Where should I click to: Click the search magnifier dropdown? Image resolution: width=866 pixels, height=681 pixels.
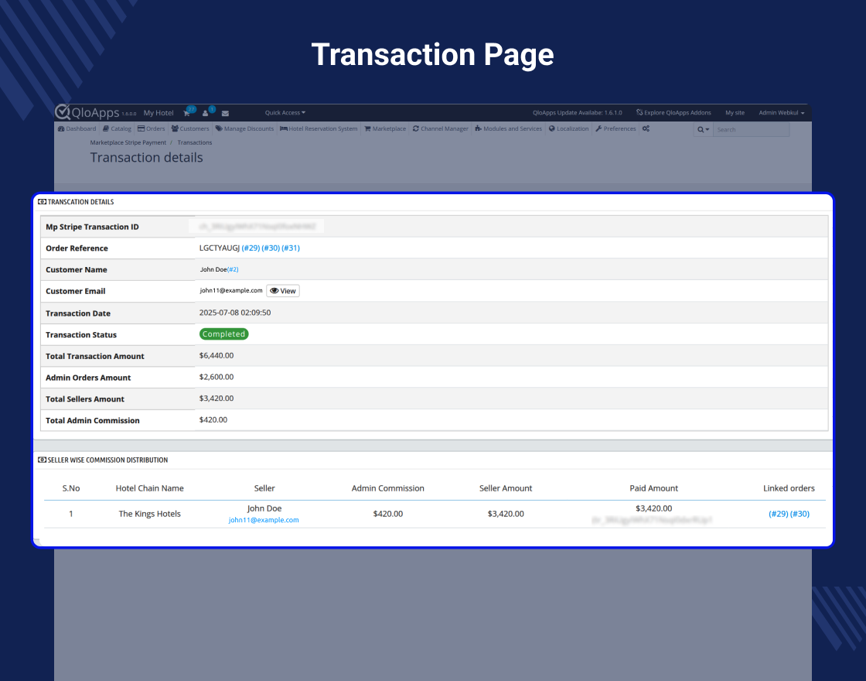click(x=703, y=129)
